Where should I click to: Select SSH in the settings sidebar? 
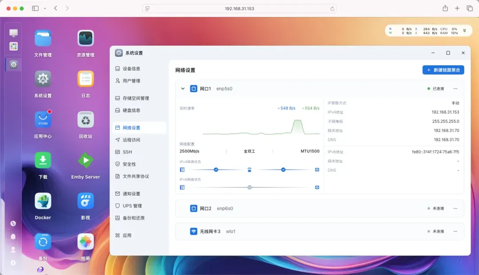click(x=127, y=152)
